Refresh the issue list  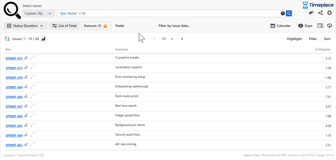7,39
